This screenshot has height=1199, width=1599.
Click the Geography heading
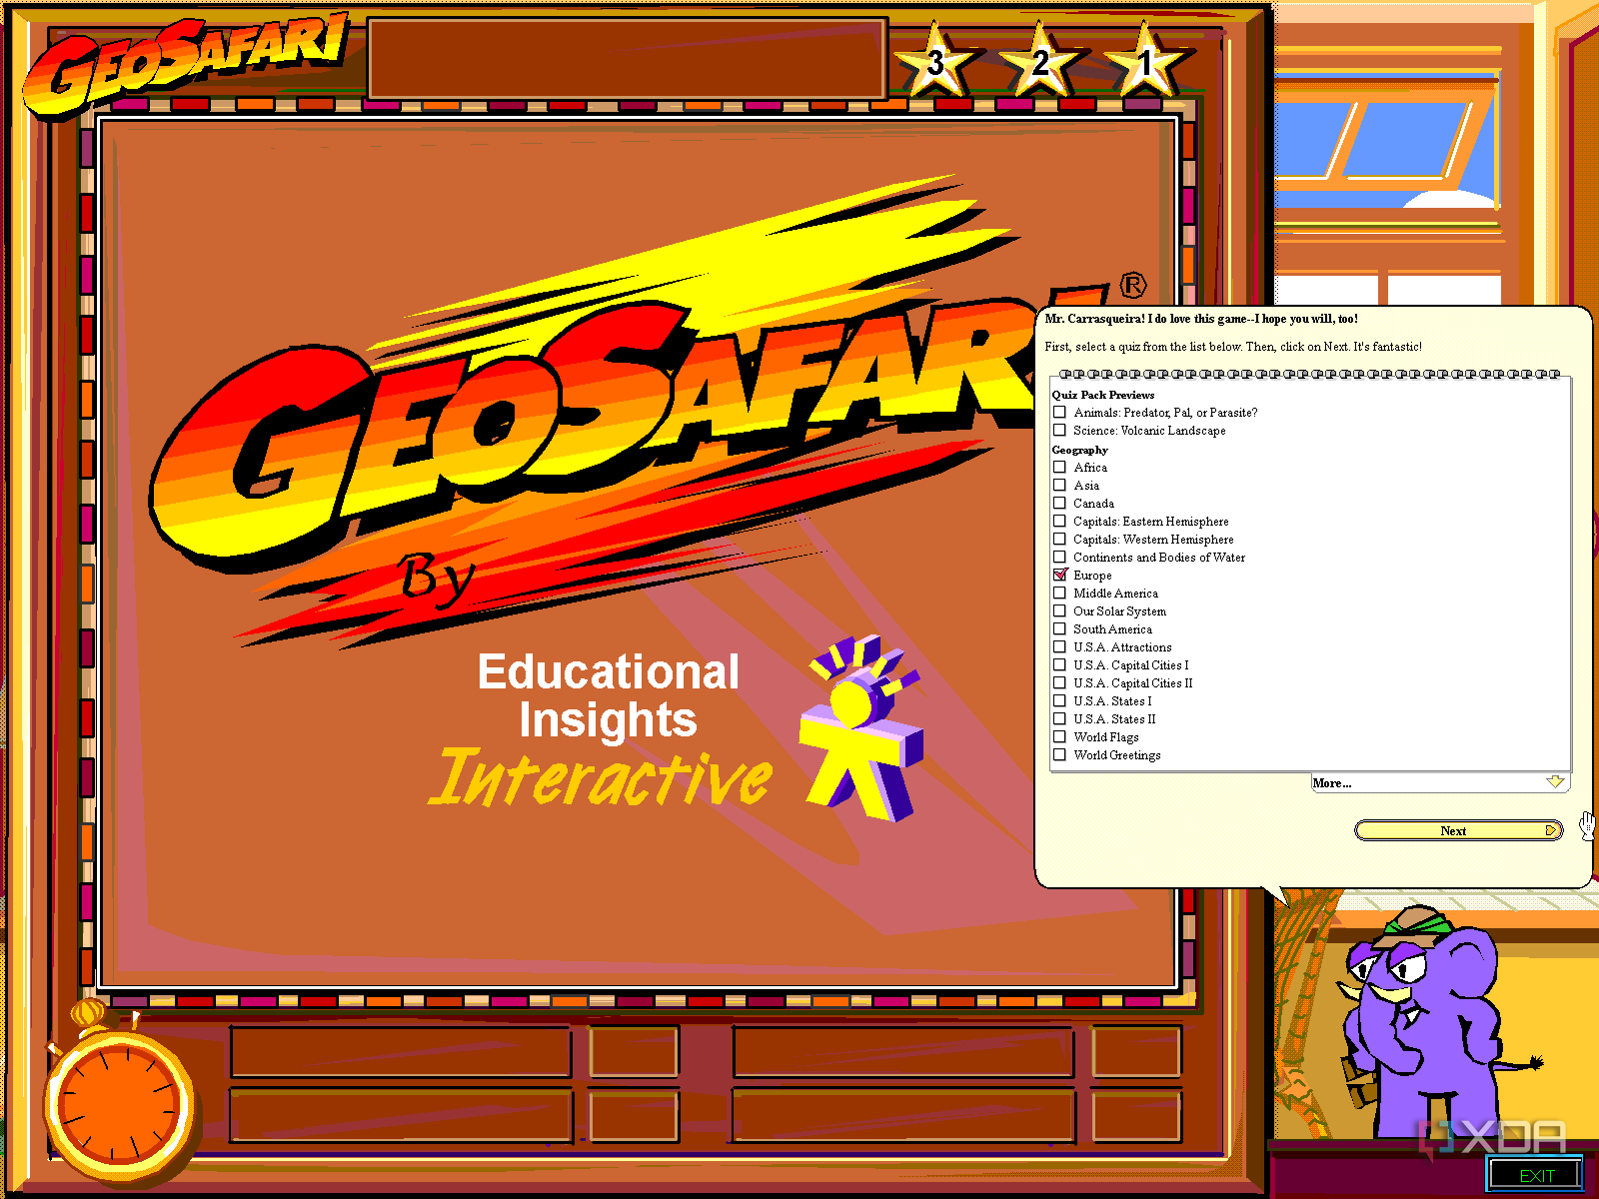pyautogui.click(x=1080, y=450)
